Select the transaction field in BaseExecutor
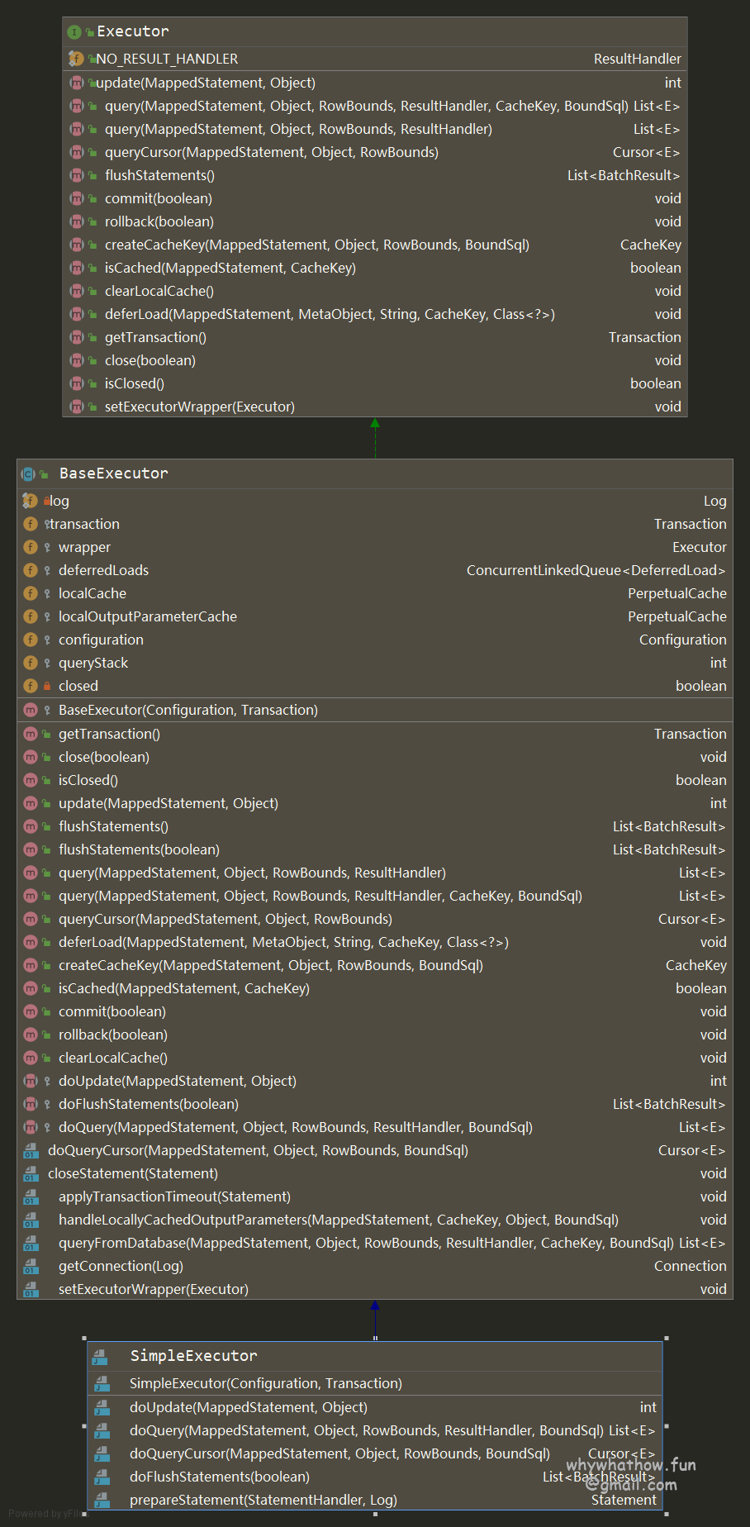This screenshot has width=750, height=1527. click(84, 524)
